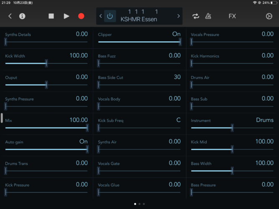Click the scroll handle on left edge
Screen dimensions: 279x209
click(x=2, y=118)
